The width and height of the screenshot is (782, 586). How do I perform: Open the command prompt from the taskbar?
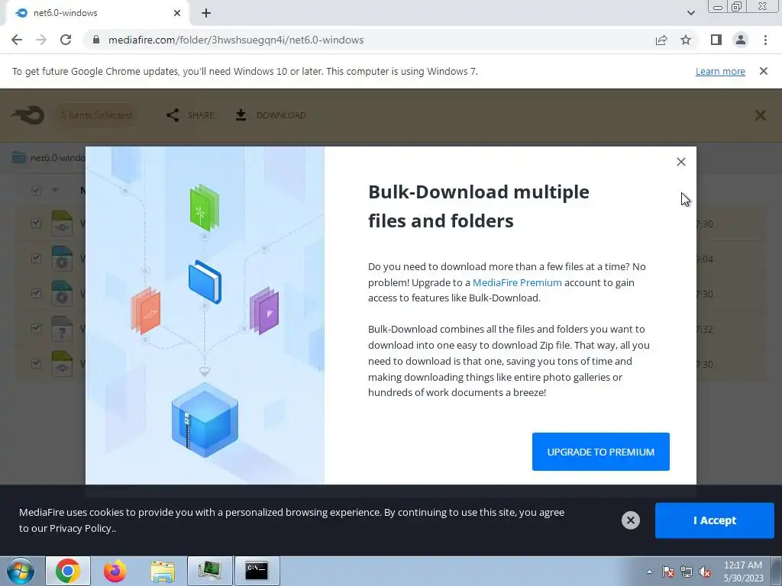(257, 571)
